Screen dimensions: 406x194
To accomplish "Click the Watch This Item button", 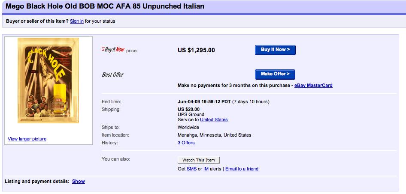I will 199,160.
